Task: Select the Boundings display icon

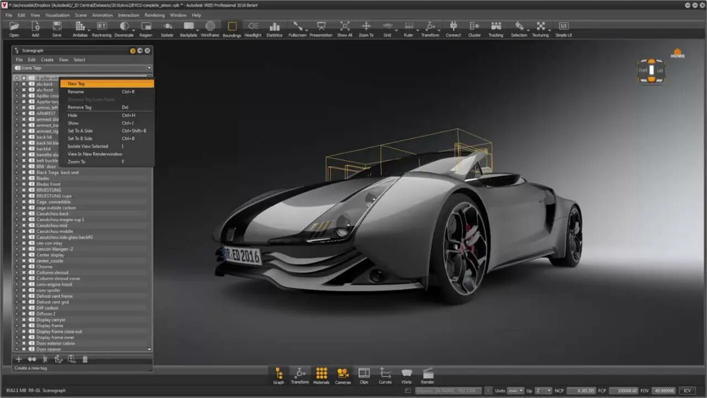Action: pos(231,26)
